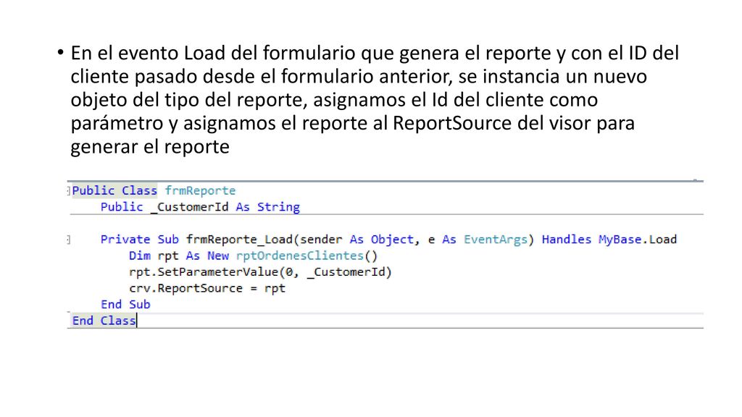Click the frmReporte_Load method name
742x417 pixels.
[239, 240]
